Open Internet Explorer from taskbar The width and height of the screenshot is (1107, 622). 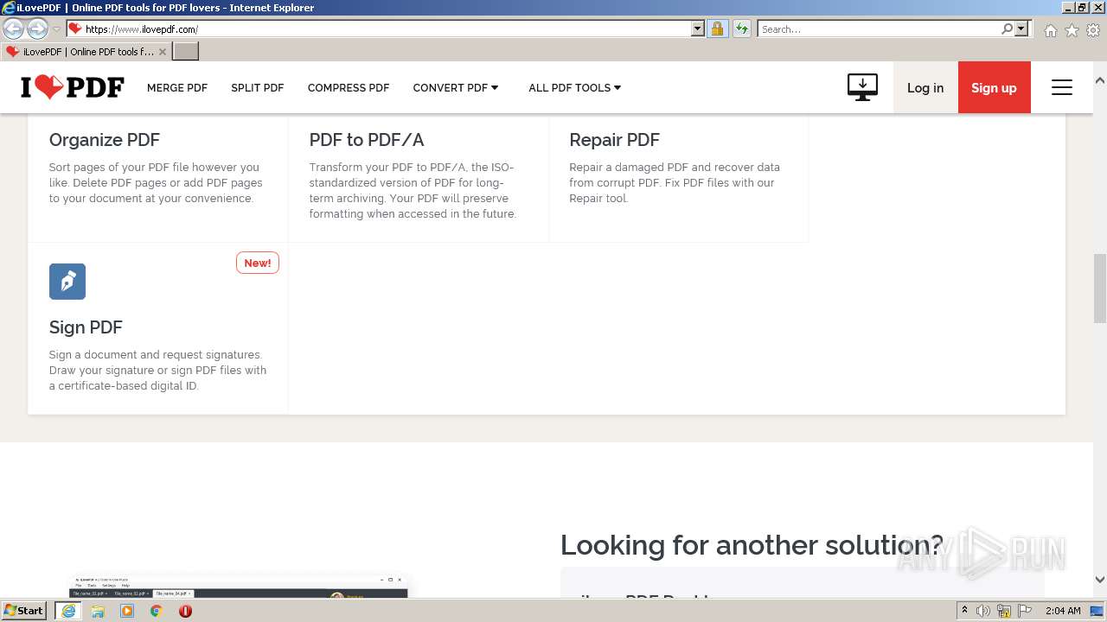pos(68,611)
